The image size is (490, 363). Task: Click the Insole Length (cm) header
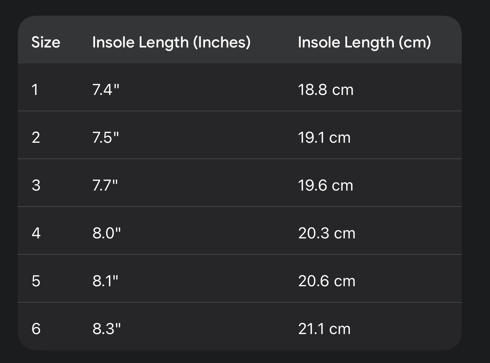pyautogui.click(x=364, y=42)
